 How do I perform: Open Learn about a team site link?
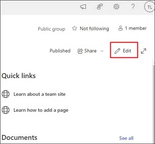(40, 94)
